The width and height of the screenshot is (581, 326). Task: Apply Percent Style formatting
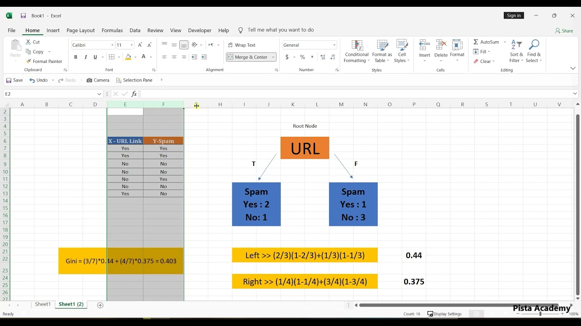[302, 57]
